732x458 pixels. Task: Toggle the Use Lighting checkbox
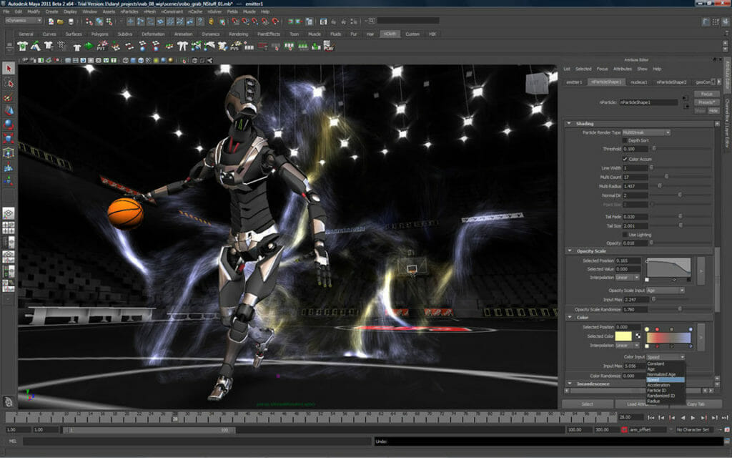tap(625, 234)
